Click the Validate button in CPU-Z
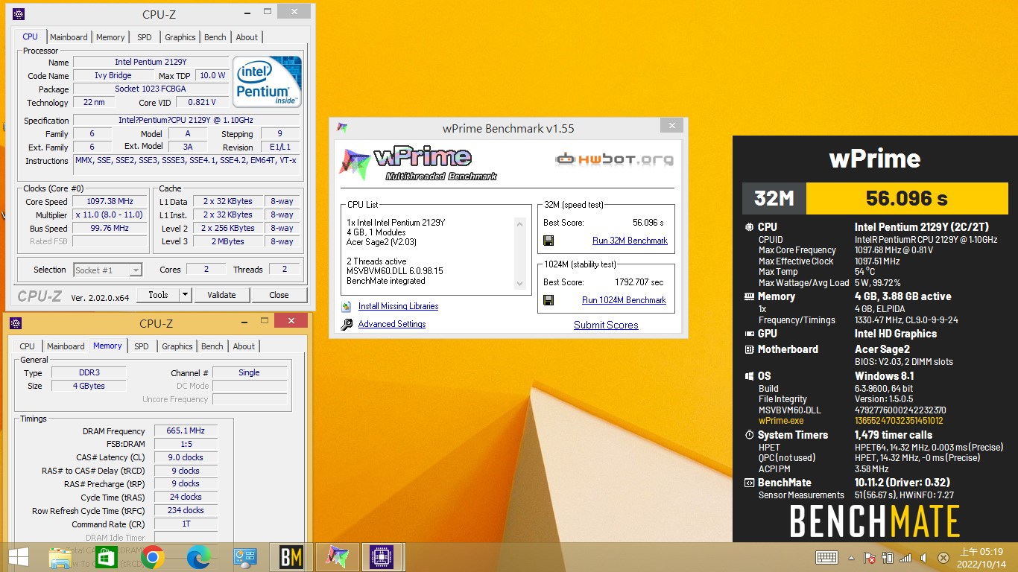This screenshot has width=1018, height=572. (x=221, y=295)
